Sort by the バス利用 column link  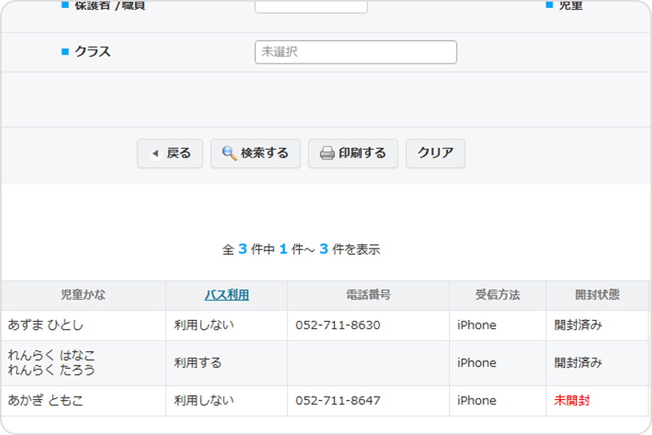click(227, 295)
